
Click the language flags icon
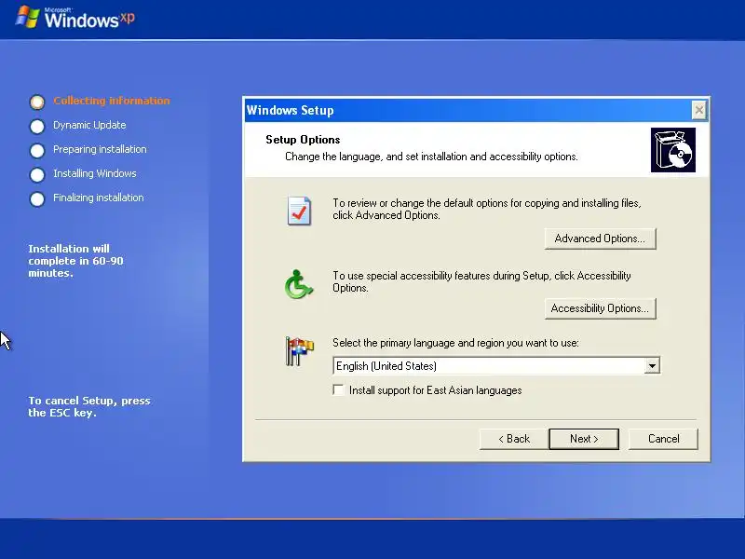299,351
